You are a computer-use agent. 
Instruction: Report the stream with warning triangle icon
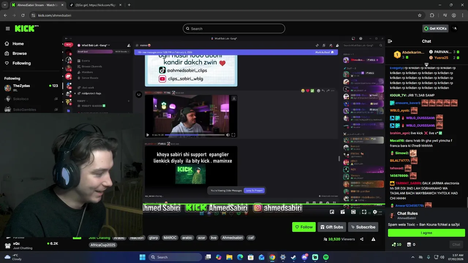[x=373, y=239]
